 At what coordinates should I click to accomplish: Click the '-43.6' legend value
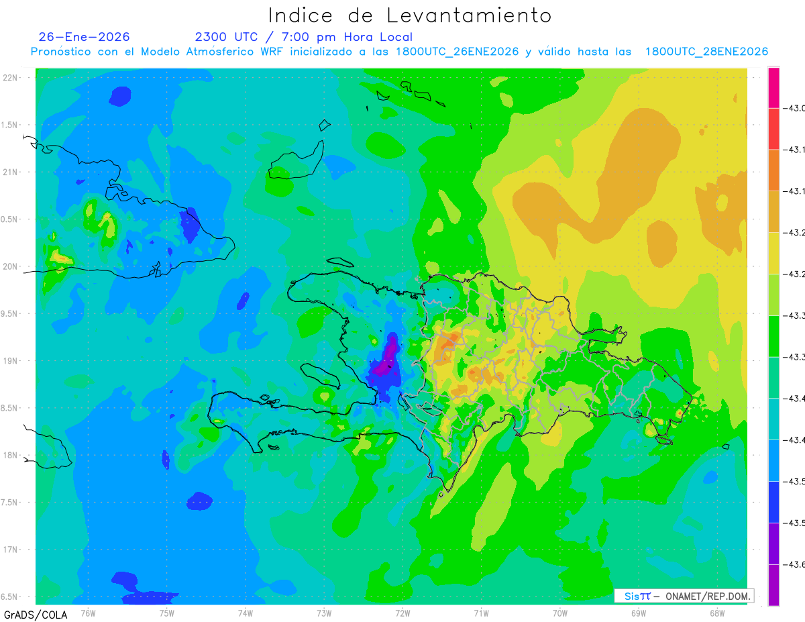click(x=794, y=565)
